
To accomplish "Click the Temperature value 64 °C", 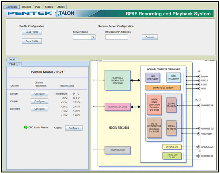I will click(76, 94).
